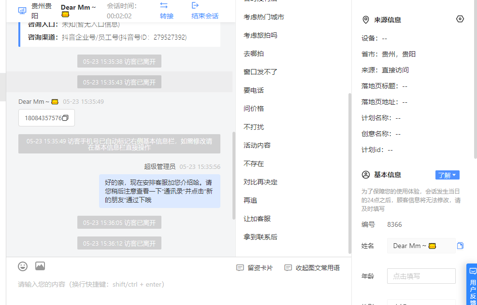The height and width of the screenshot is (305, 477).
Task: Copy the name using the icon next to Dear Mm
Action: (x=460, y=246)
